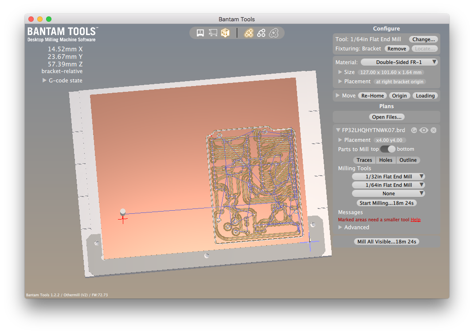The width and height of the screenshot is (474, 334).
Task: Click the bracket-relative label
Action: pos(62,71)
